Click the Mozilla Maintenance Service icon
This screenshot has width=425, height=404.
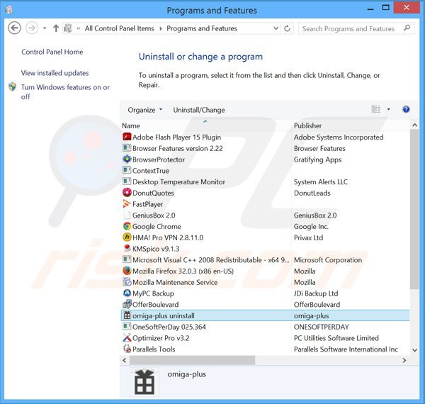tap(127, 281)
